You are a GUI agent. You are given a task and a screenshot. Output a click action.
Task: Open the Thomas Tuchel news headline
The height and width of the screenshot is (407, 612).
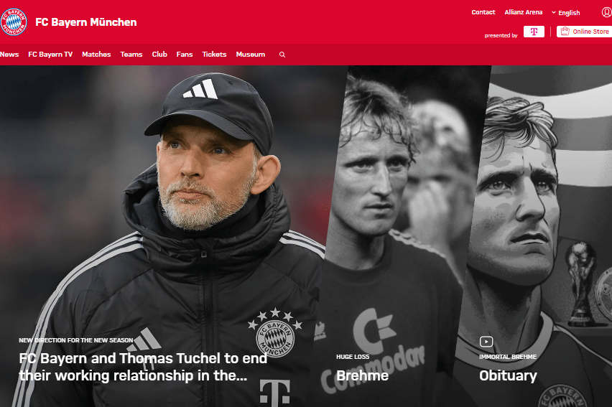point(143,367)
